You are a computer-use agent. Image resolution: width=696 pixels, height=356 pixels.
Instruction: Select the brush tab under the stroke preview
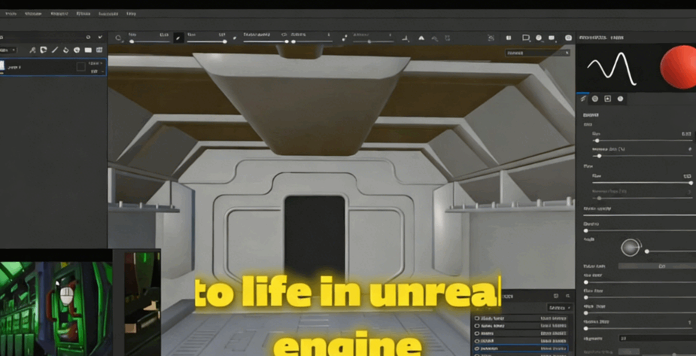coord(583,99)
